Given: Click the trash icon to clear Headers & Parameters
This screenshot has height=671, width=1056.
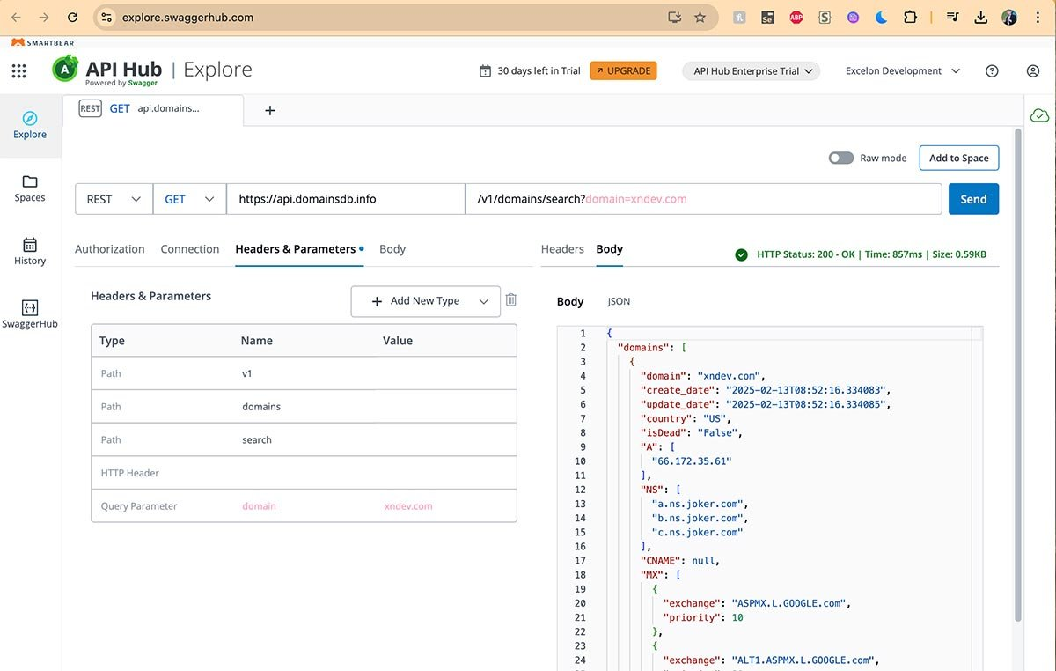Looking at the screenshot, I should [511, 300].
